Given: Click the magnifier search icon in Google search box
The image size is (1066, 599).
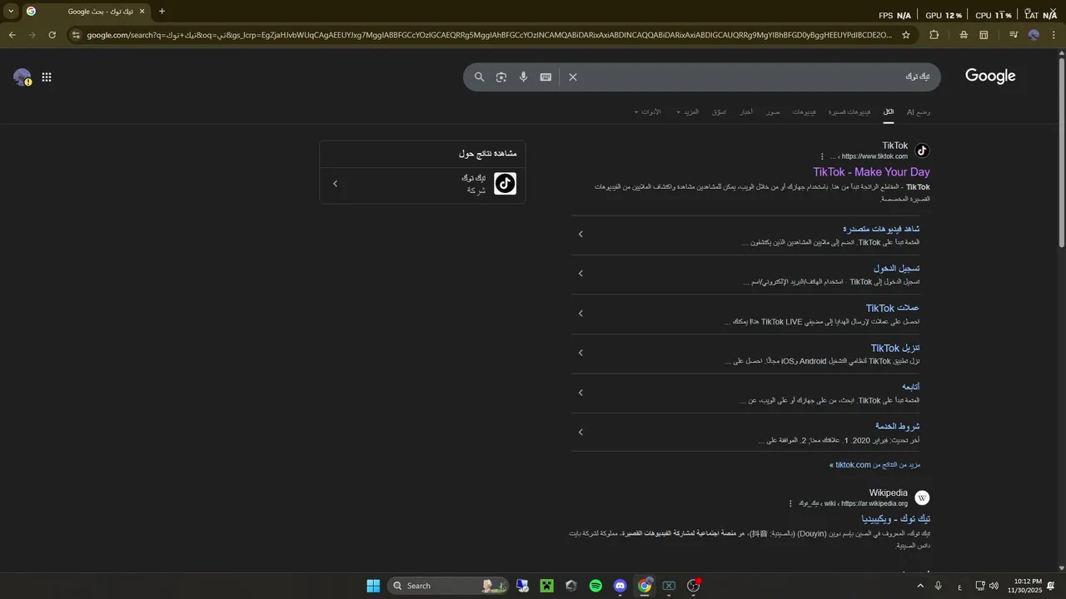Looking at the screenshot, I should [479, 77].
